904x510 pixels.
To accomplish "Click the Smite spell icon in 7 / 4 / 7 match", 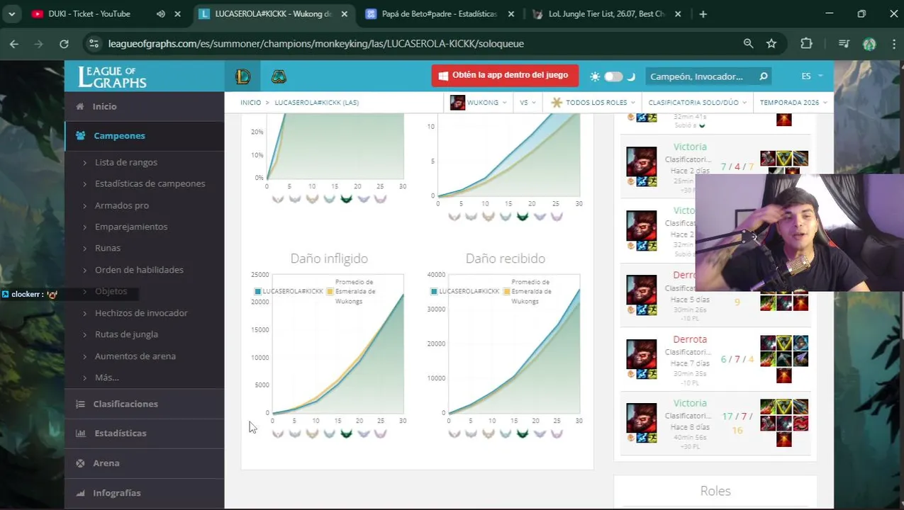I will [641, 181].
